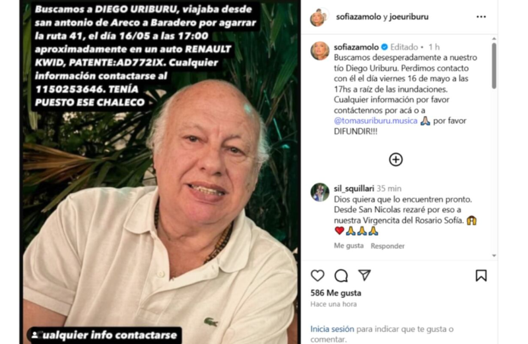Image resolution: width=528 pixels, height=344 pixels.
Task: View the 586 Me gusta likes list
Action: pyautogui.click(x=336, y=293)
